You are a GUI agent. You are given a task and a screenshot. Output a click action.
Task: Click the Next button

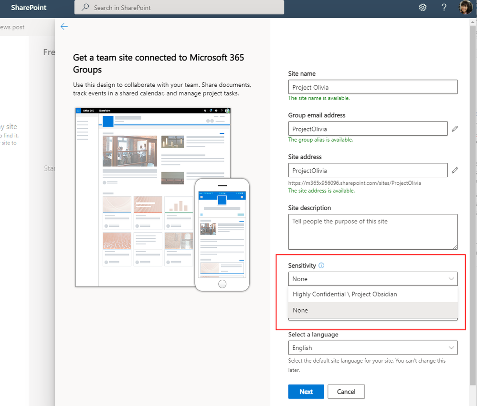click(x=306, y=392)
